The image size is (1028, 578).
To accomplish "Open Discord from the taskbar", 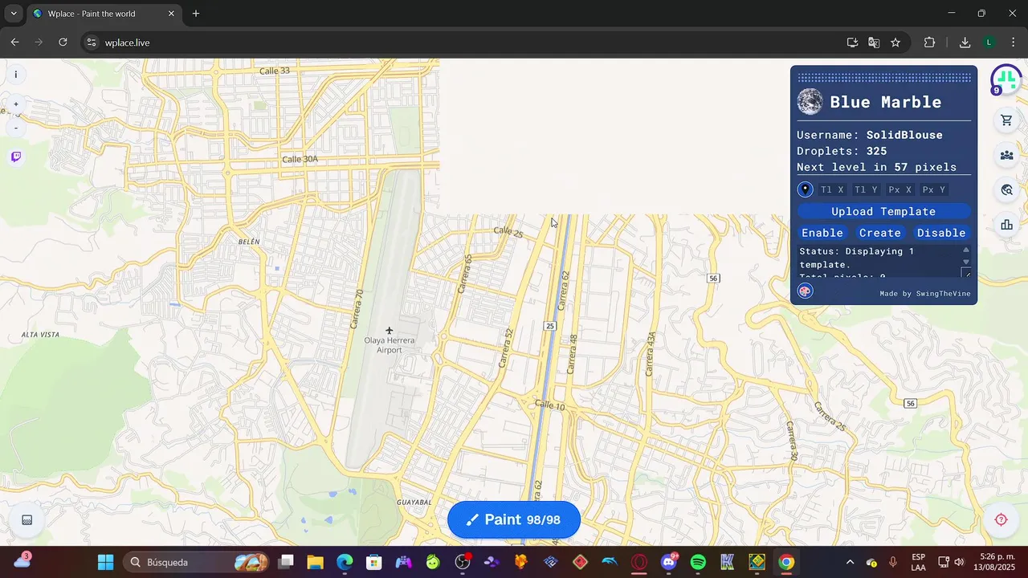I will click(x=668, y=562).
